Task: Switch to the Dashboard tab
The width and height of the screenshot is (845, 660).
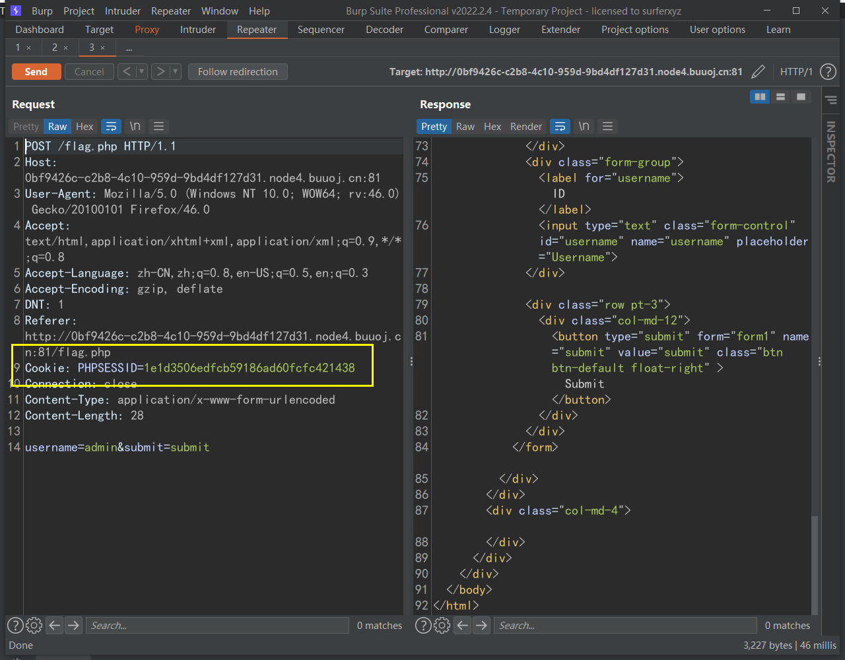Action: coord(40,30)
